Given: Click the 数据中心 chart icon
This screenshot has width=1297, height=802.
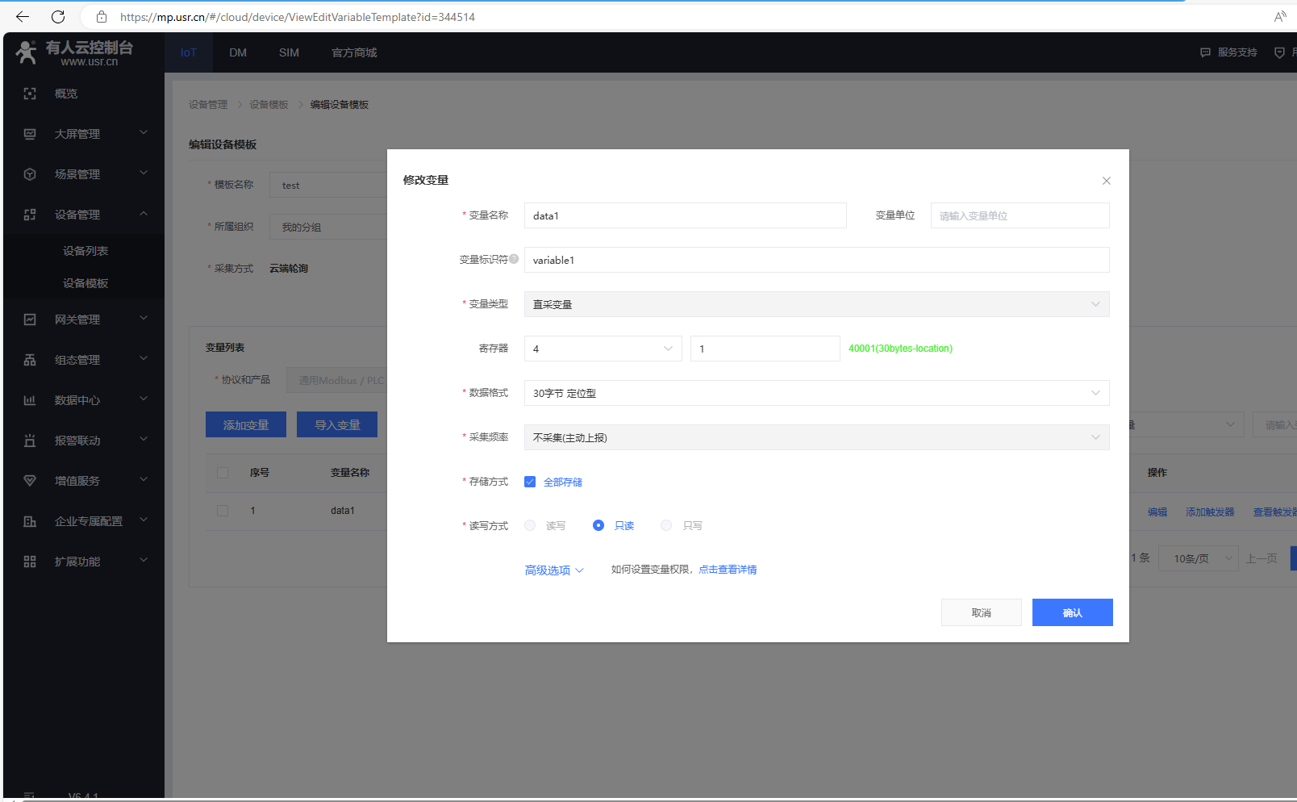Looking at the screenshot, I should pos(30,400).
